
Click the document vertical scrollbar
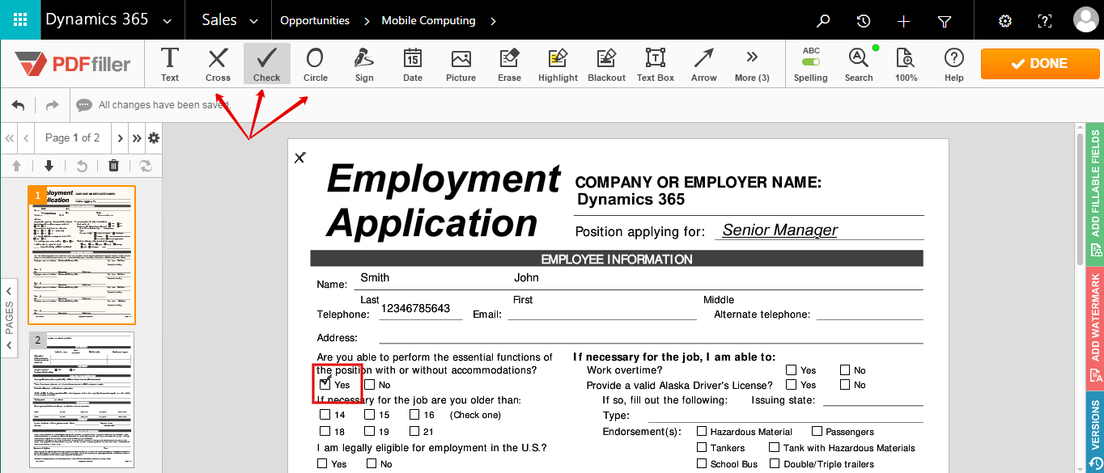1080,197
